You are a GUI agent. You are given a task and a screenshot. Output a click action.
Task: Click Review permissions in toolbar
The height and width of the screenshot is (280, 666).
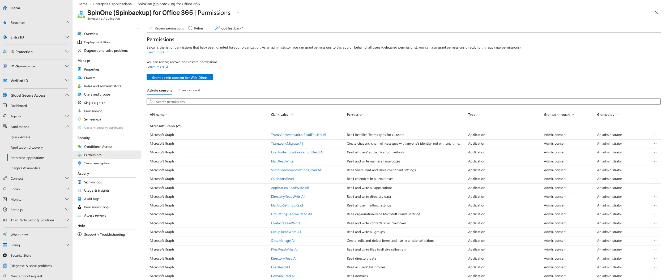tap(166, 28)
